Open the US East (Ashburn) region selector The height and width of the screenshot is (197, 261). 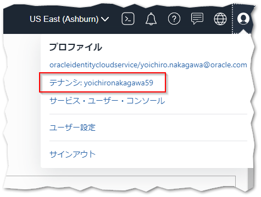point(69,19)
